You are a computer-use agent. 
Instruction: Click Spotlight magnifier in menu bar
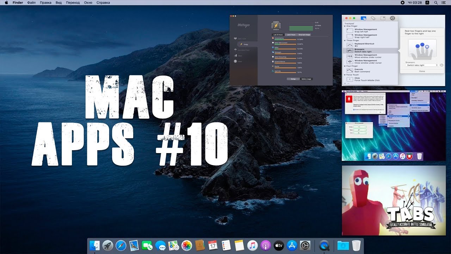pyautogui.click(x=437, y=2)
